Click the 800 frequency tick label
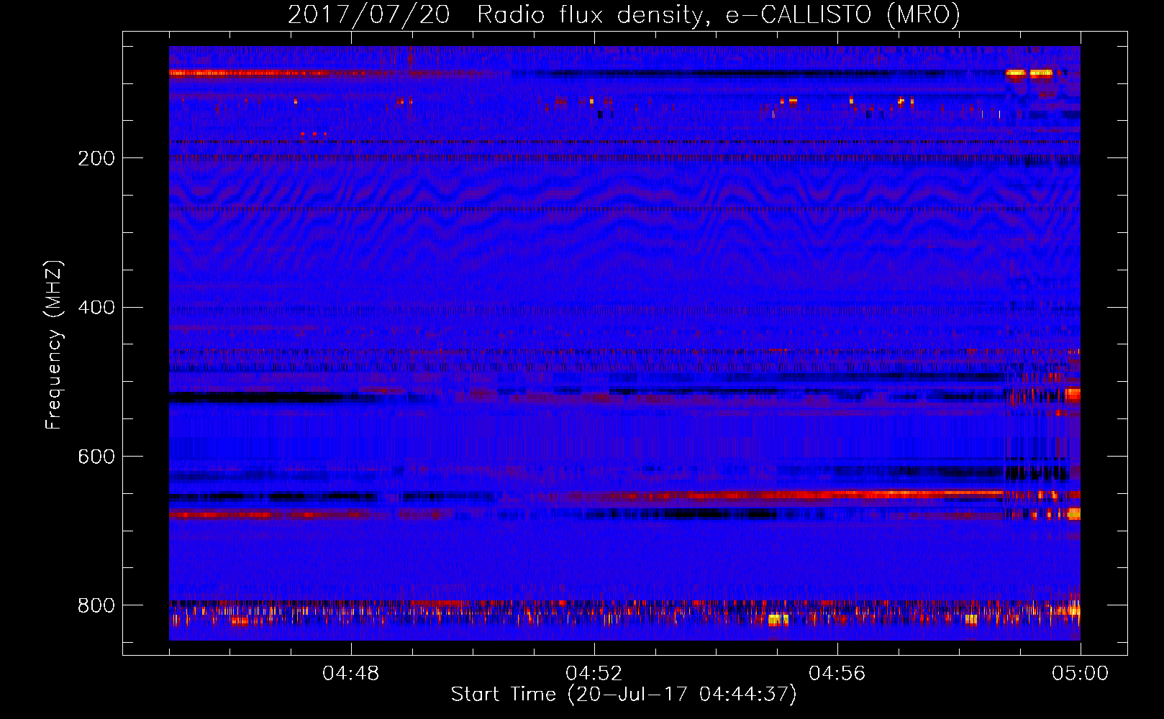 (x=96, y=605)
